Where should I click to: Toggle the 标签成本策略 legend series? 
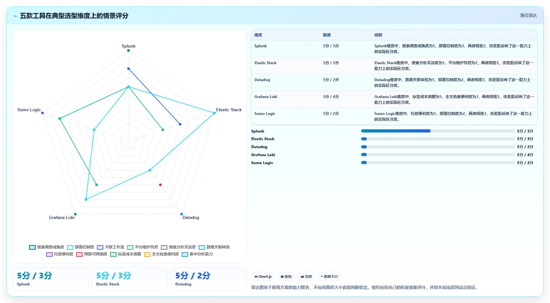pyautogui.click(x=126, y=254)
